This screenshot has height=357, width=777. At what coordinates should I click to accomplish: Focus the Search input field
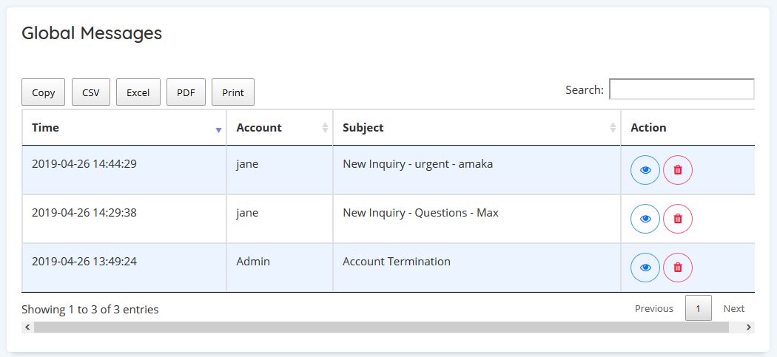pos(681,89)
